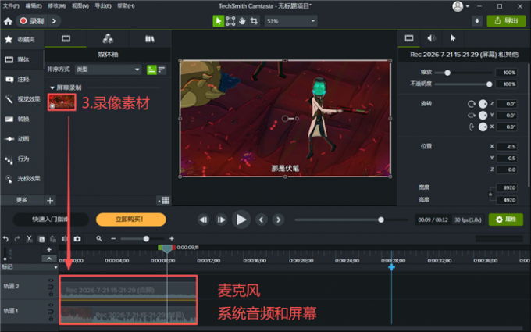Open the 光标效果 cursor effects panel

click(23, 179)
